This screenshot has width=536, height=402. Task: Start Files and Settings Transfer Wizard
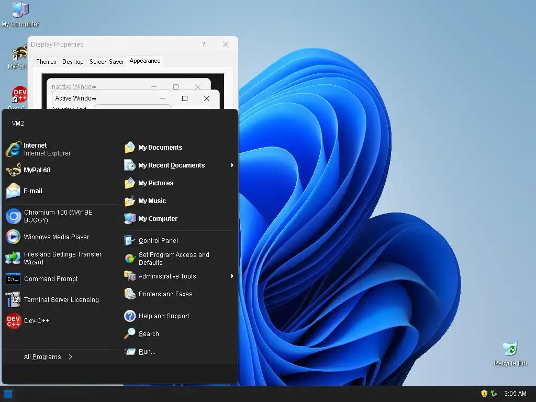61,258
